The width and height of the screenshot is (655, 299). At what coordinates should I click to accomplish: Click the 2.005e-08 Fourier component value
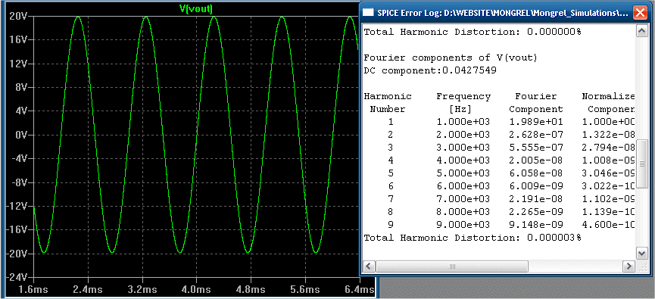pos(536,160)
